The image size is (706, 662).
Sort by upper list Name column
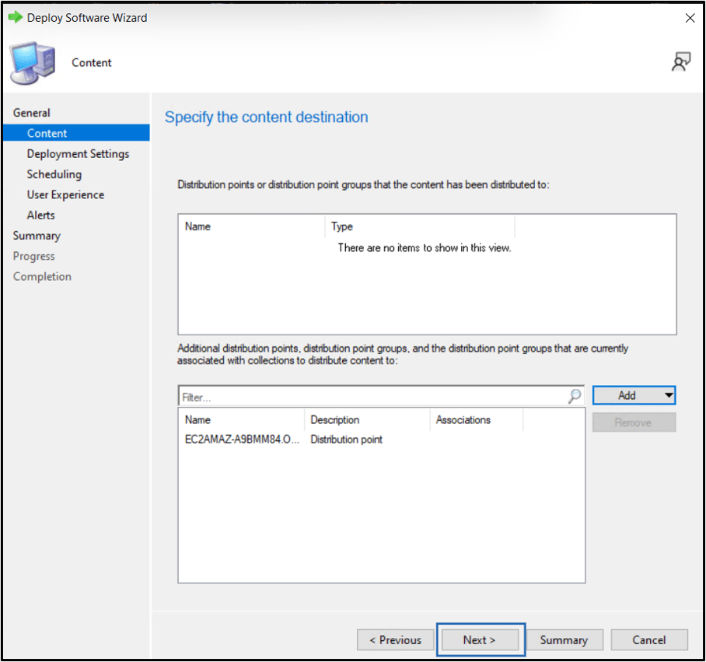(x=251, y=226)
